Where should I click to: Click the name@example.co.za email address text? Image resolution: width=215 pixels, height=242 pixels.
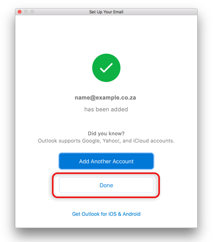105,98
